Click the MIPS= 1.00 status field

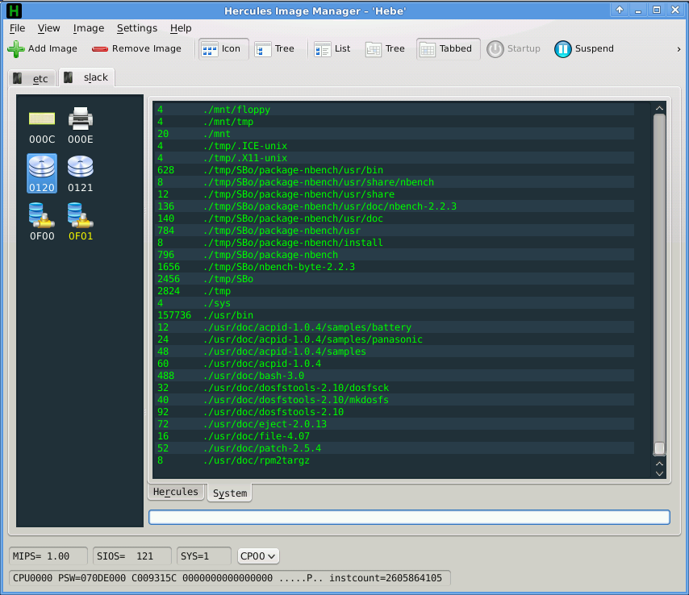point(48,556)
